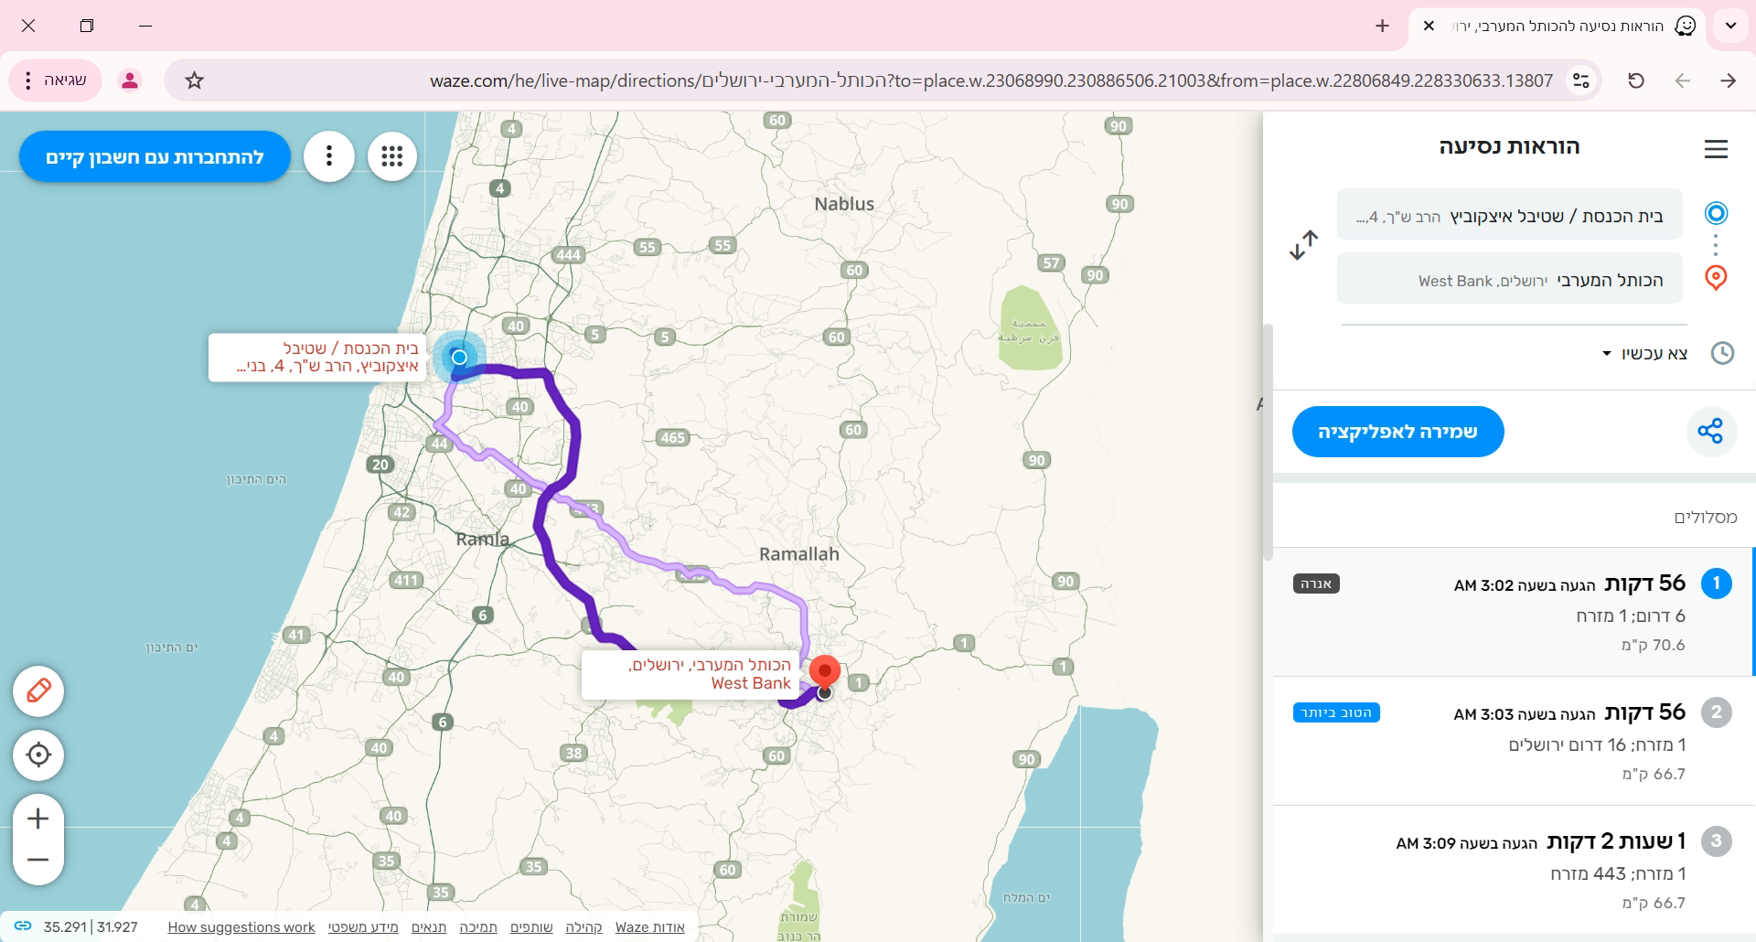The height and width of the screenshot is (942, 1756).
Task: Click the '1 מזרח; 443 מזרח' route description
Action: (x=1618, y=873)
